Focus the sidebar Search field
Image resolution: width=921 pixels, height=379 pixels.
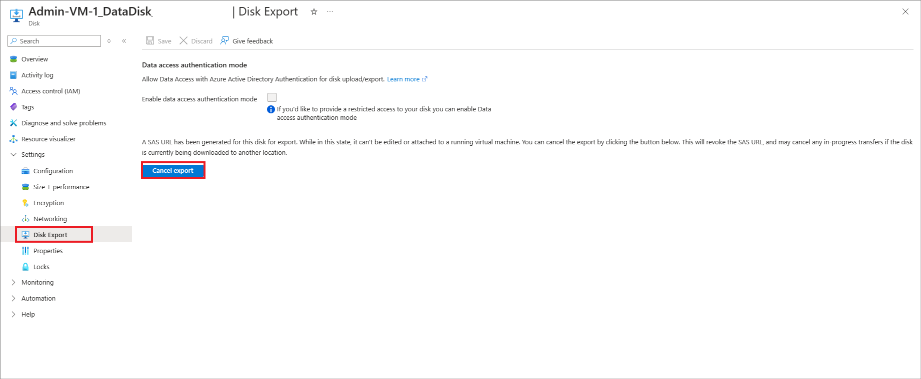coord(54,41)
